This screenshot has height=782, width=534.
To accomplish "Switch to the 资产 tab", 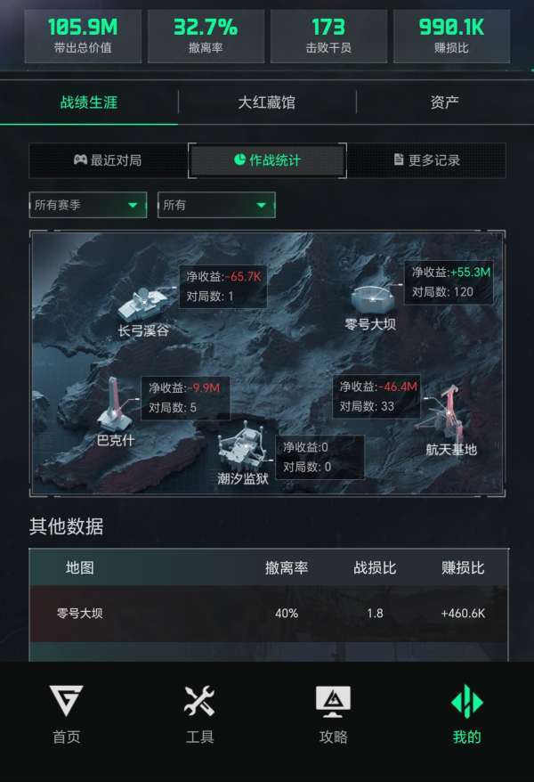I will (x=444, y=102).
